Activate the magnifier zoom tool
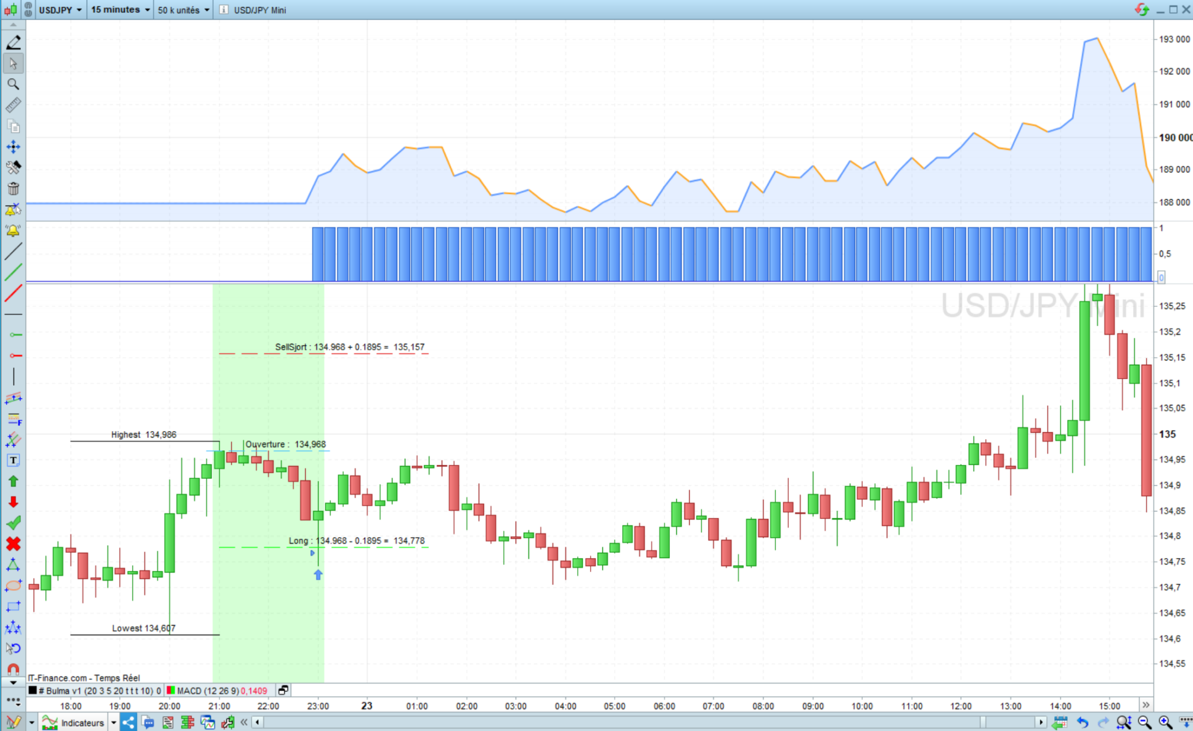 click(13, 84)
